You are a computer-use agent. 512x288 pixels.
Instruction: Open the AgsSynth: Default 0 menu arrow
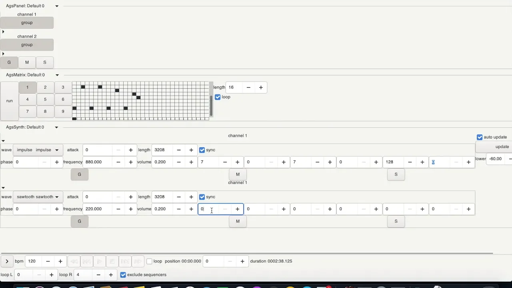coord(56,127)
